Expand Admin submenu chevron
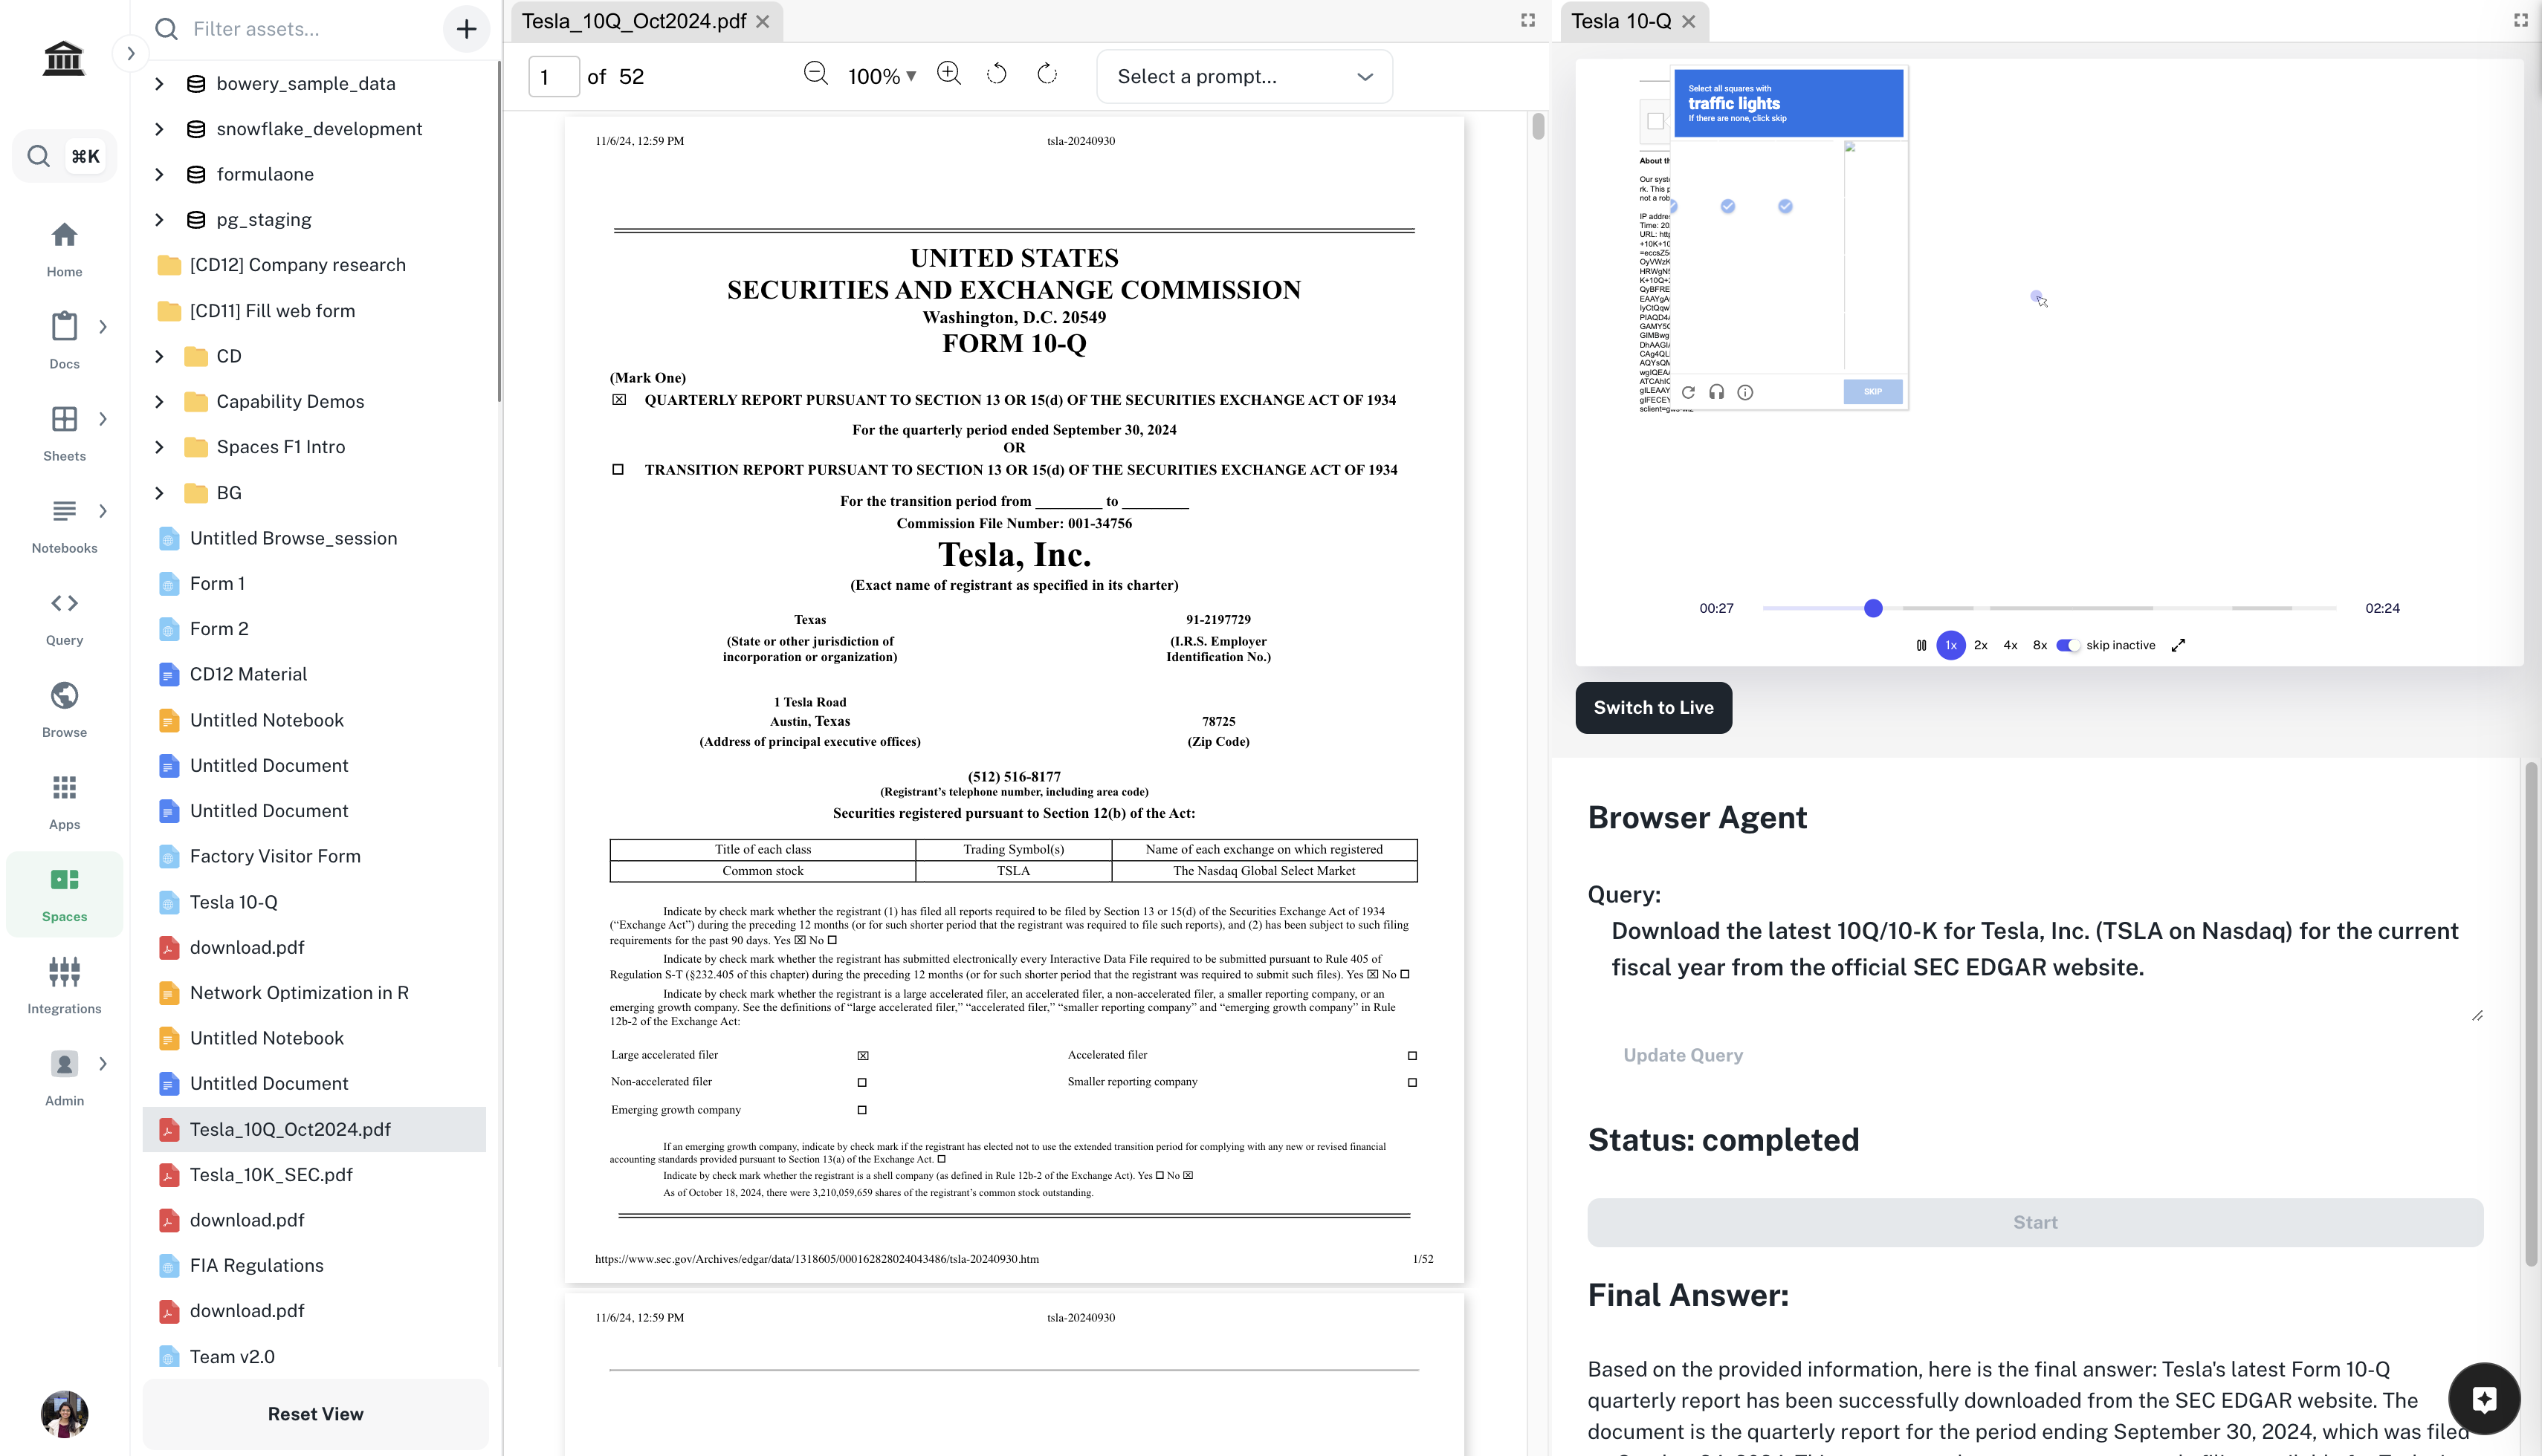The height and width of the screenshot is (1456, 2542). (x=103, y=1064)
